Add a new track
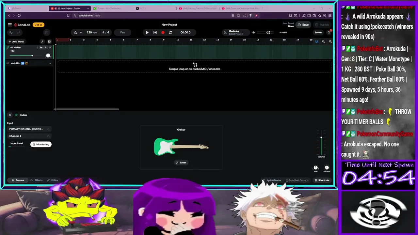418x235 pixels. [x=16, y=41]
